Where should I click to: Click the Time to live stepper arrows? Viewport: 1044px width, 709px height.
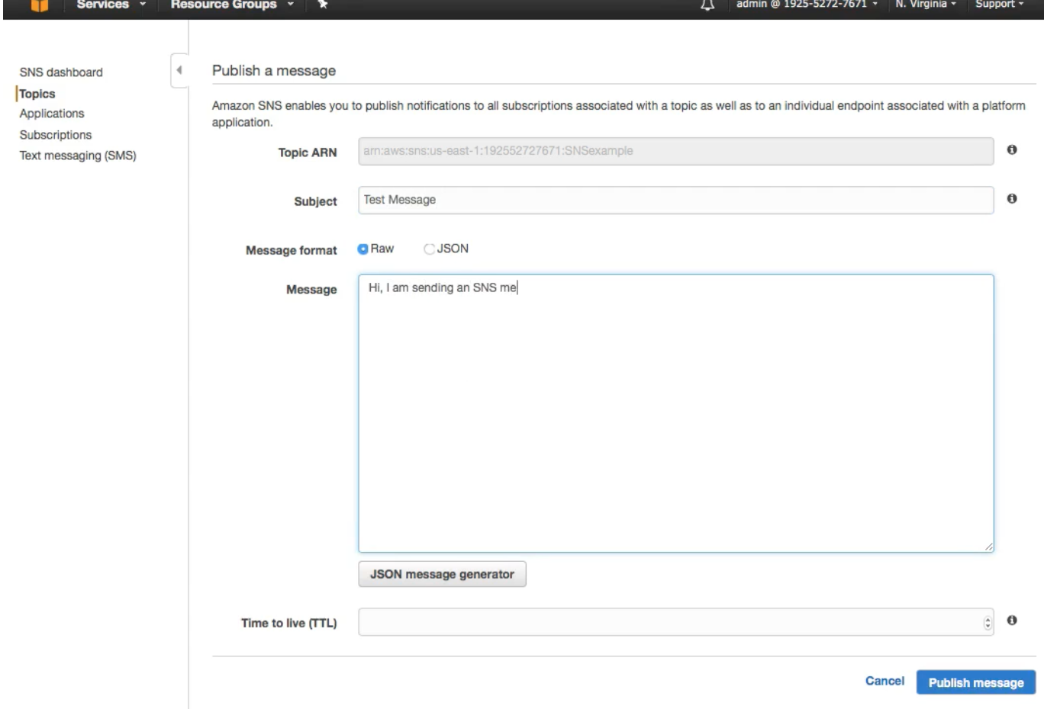point(988,623)
